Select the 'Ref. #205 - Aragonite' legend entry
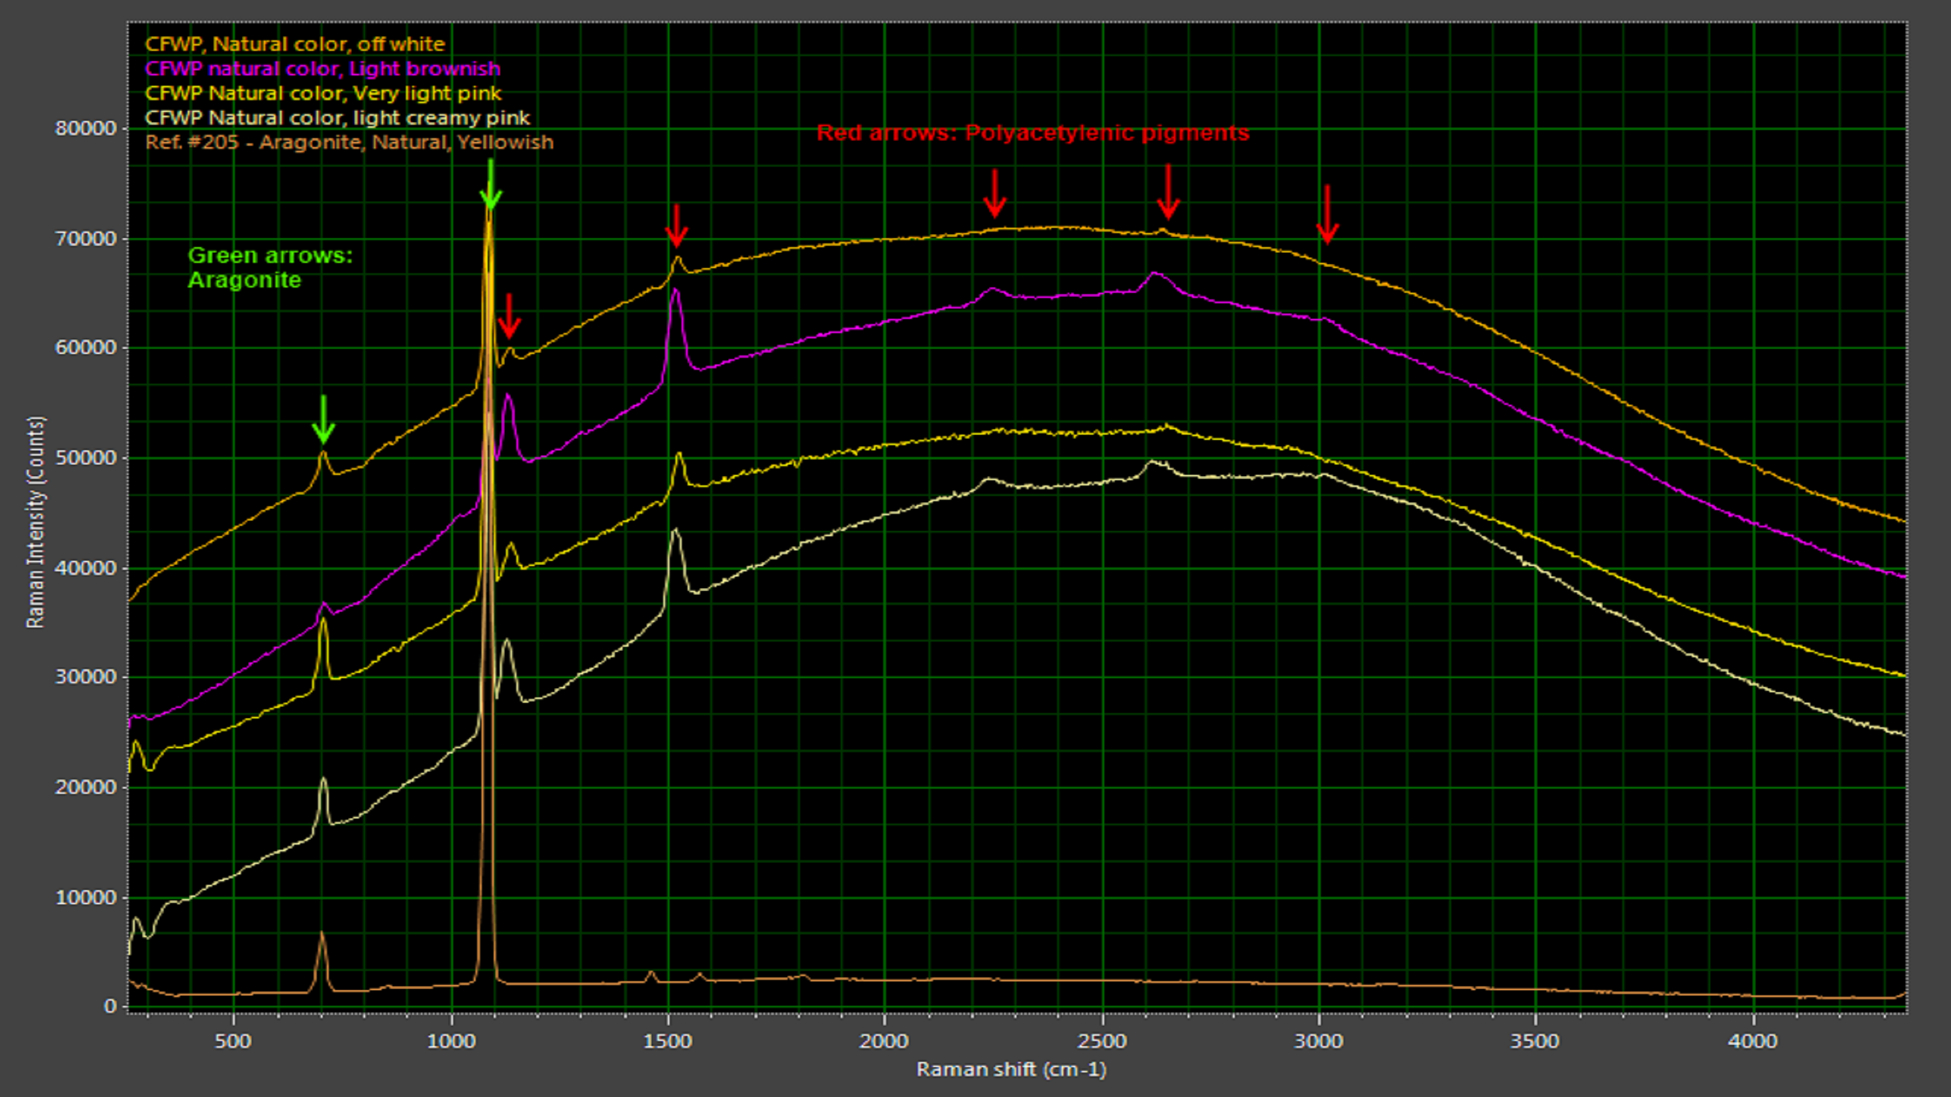The width and height of the screenshot is (1951, 1097). coord(349,143)
